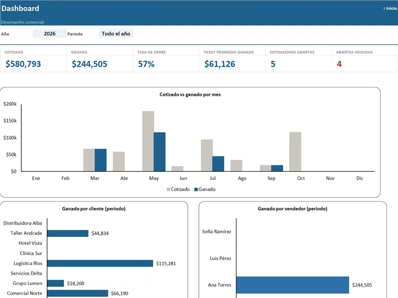Image resolution: width=398 pixels, height=298 pixels.
Task: Click the $200k axis label
Action: [10, 104]
